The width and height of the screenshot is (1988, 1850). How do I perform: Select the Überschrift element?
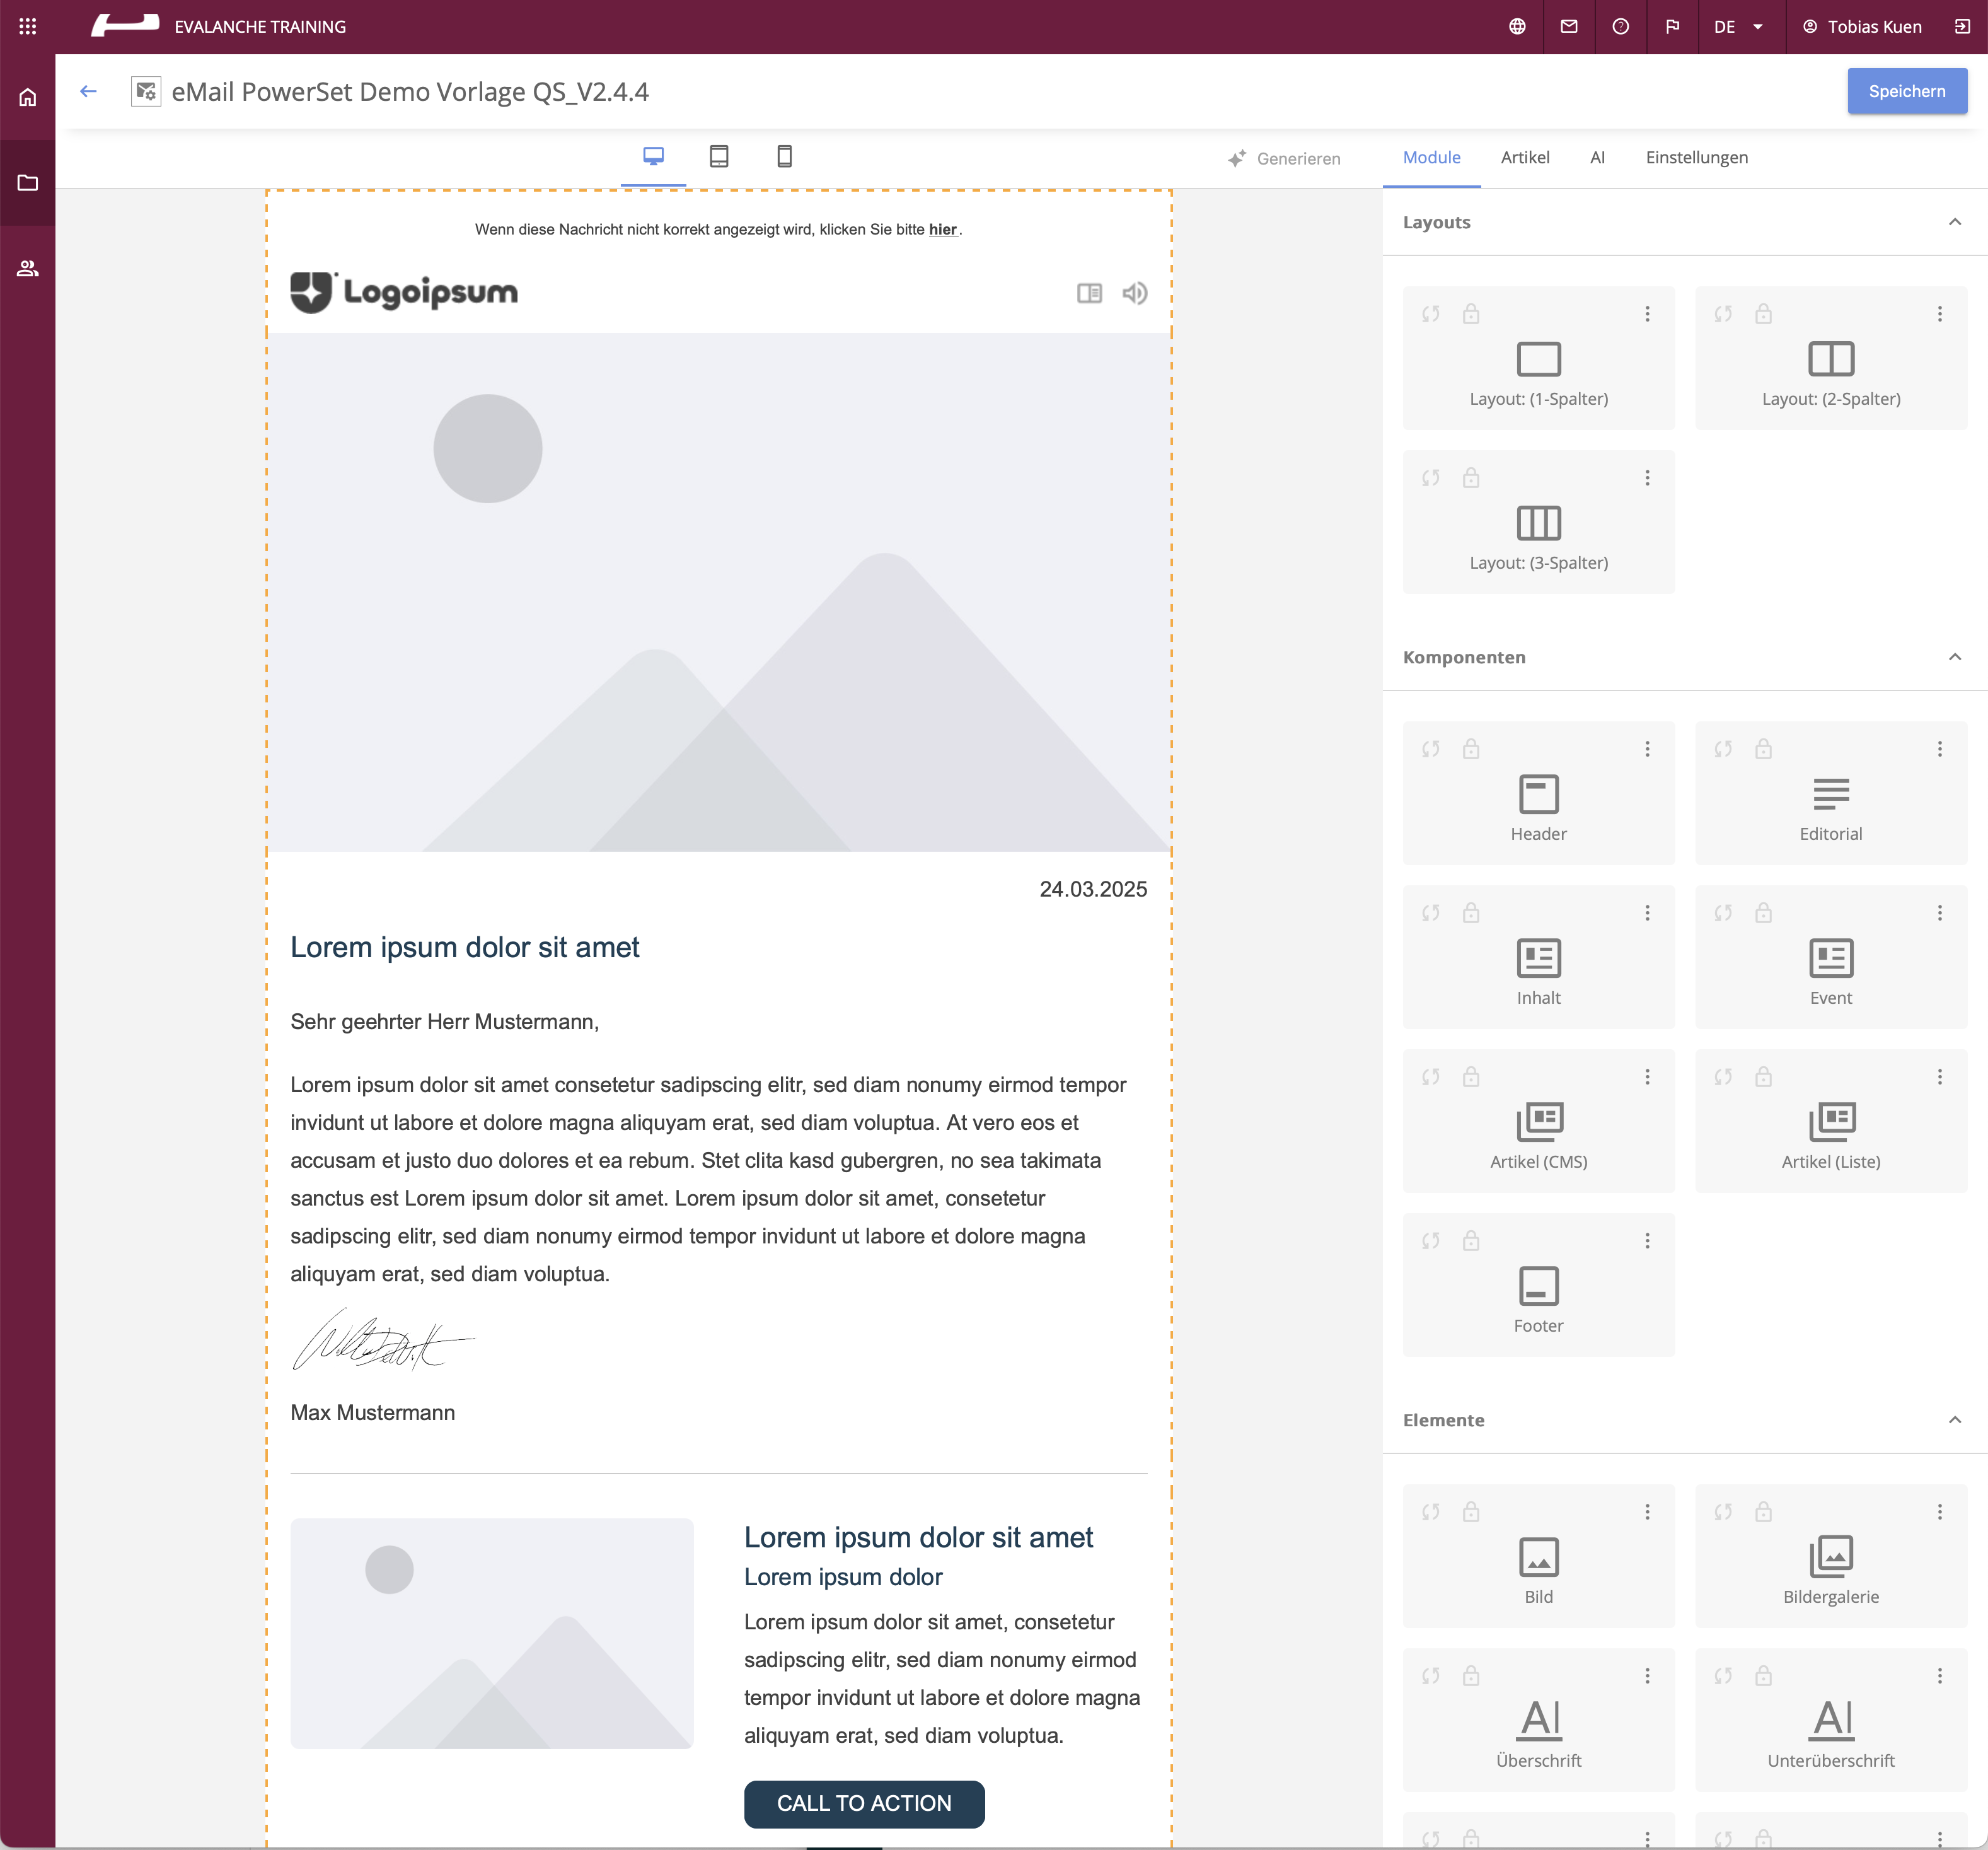pos(1538,1721)
